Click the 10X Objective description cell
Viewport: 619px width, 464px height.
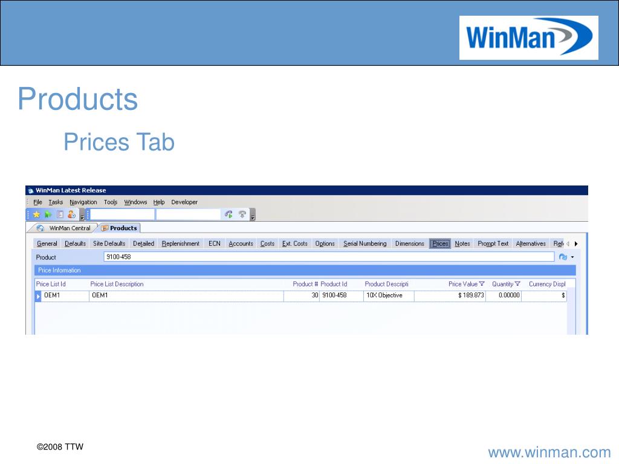[x=389, y=295]
